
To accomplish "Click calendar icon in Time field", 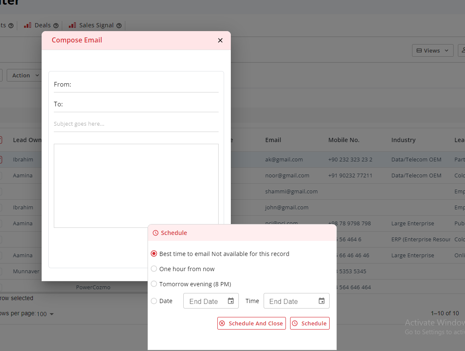I will (x=322, y=301).
